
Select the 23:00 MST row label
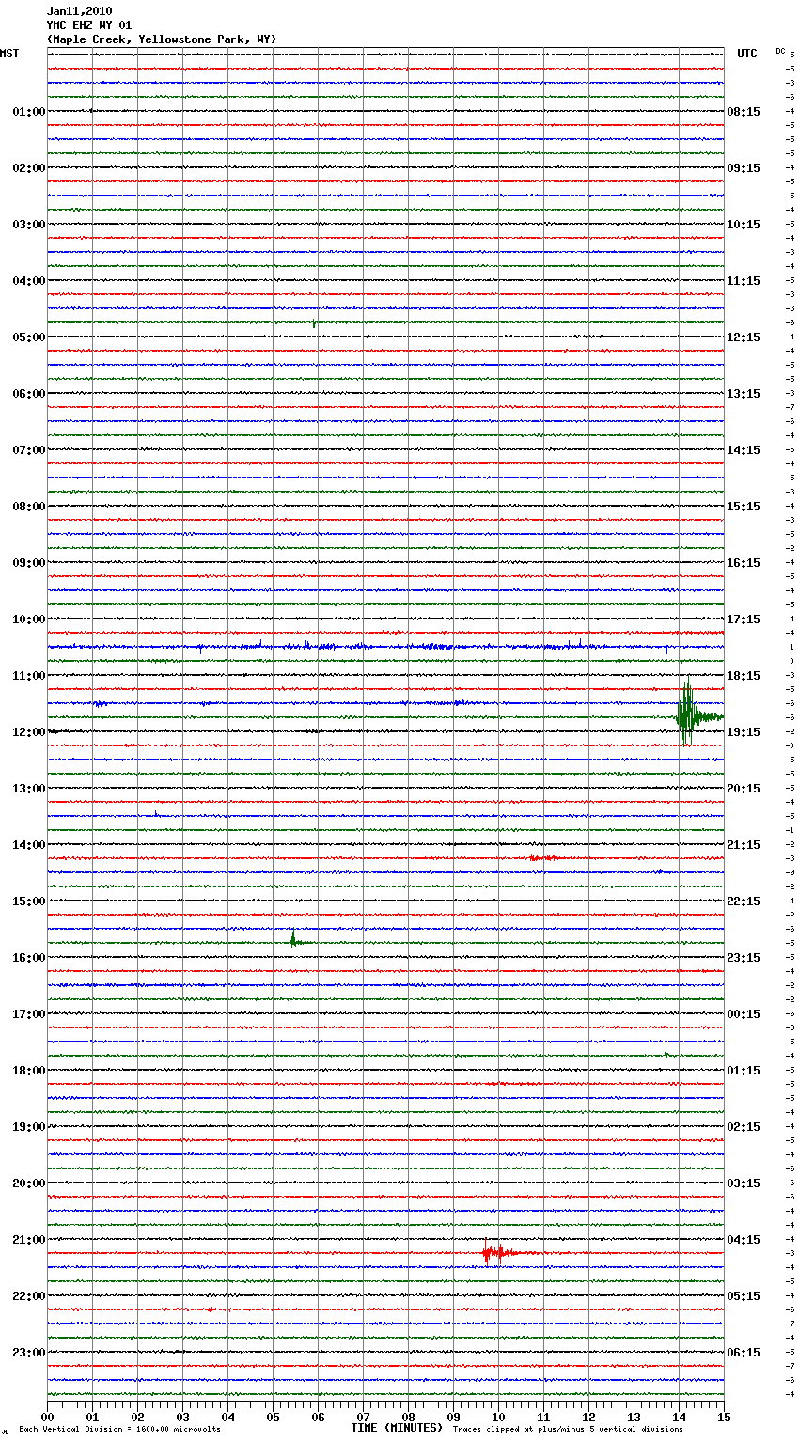[29, 1353]
